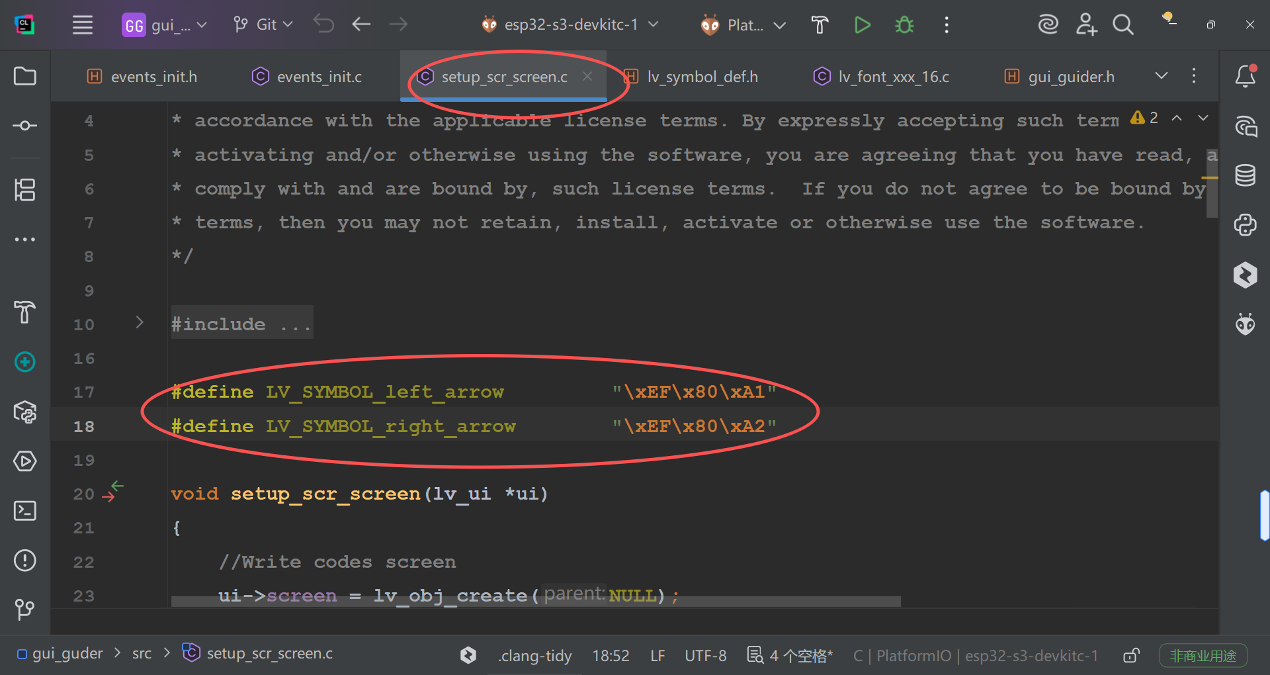This screenshot has width=1270, height=675.
Task: Run the project with green play button
Action: tap(862, 25)
